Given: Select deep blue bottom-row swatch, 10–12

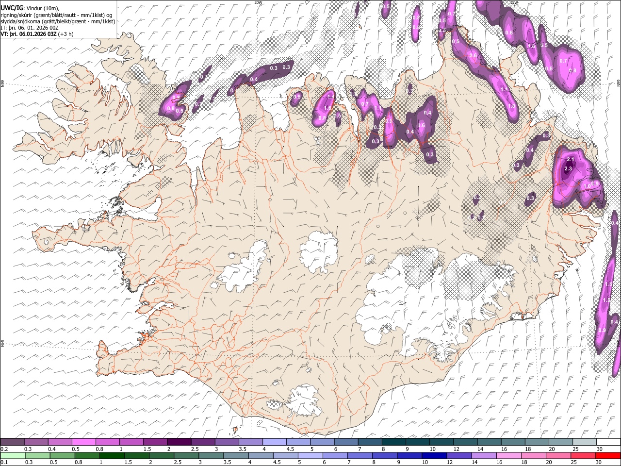Looking at the screenshot, I should [x=433, y=455].
